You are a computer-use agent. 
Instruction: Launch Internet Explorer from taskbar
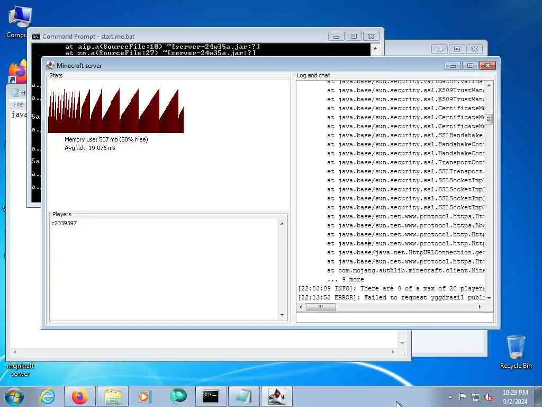[47, 396]
